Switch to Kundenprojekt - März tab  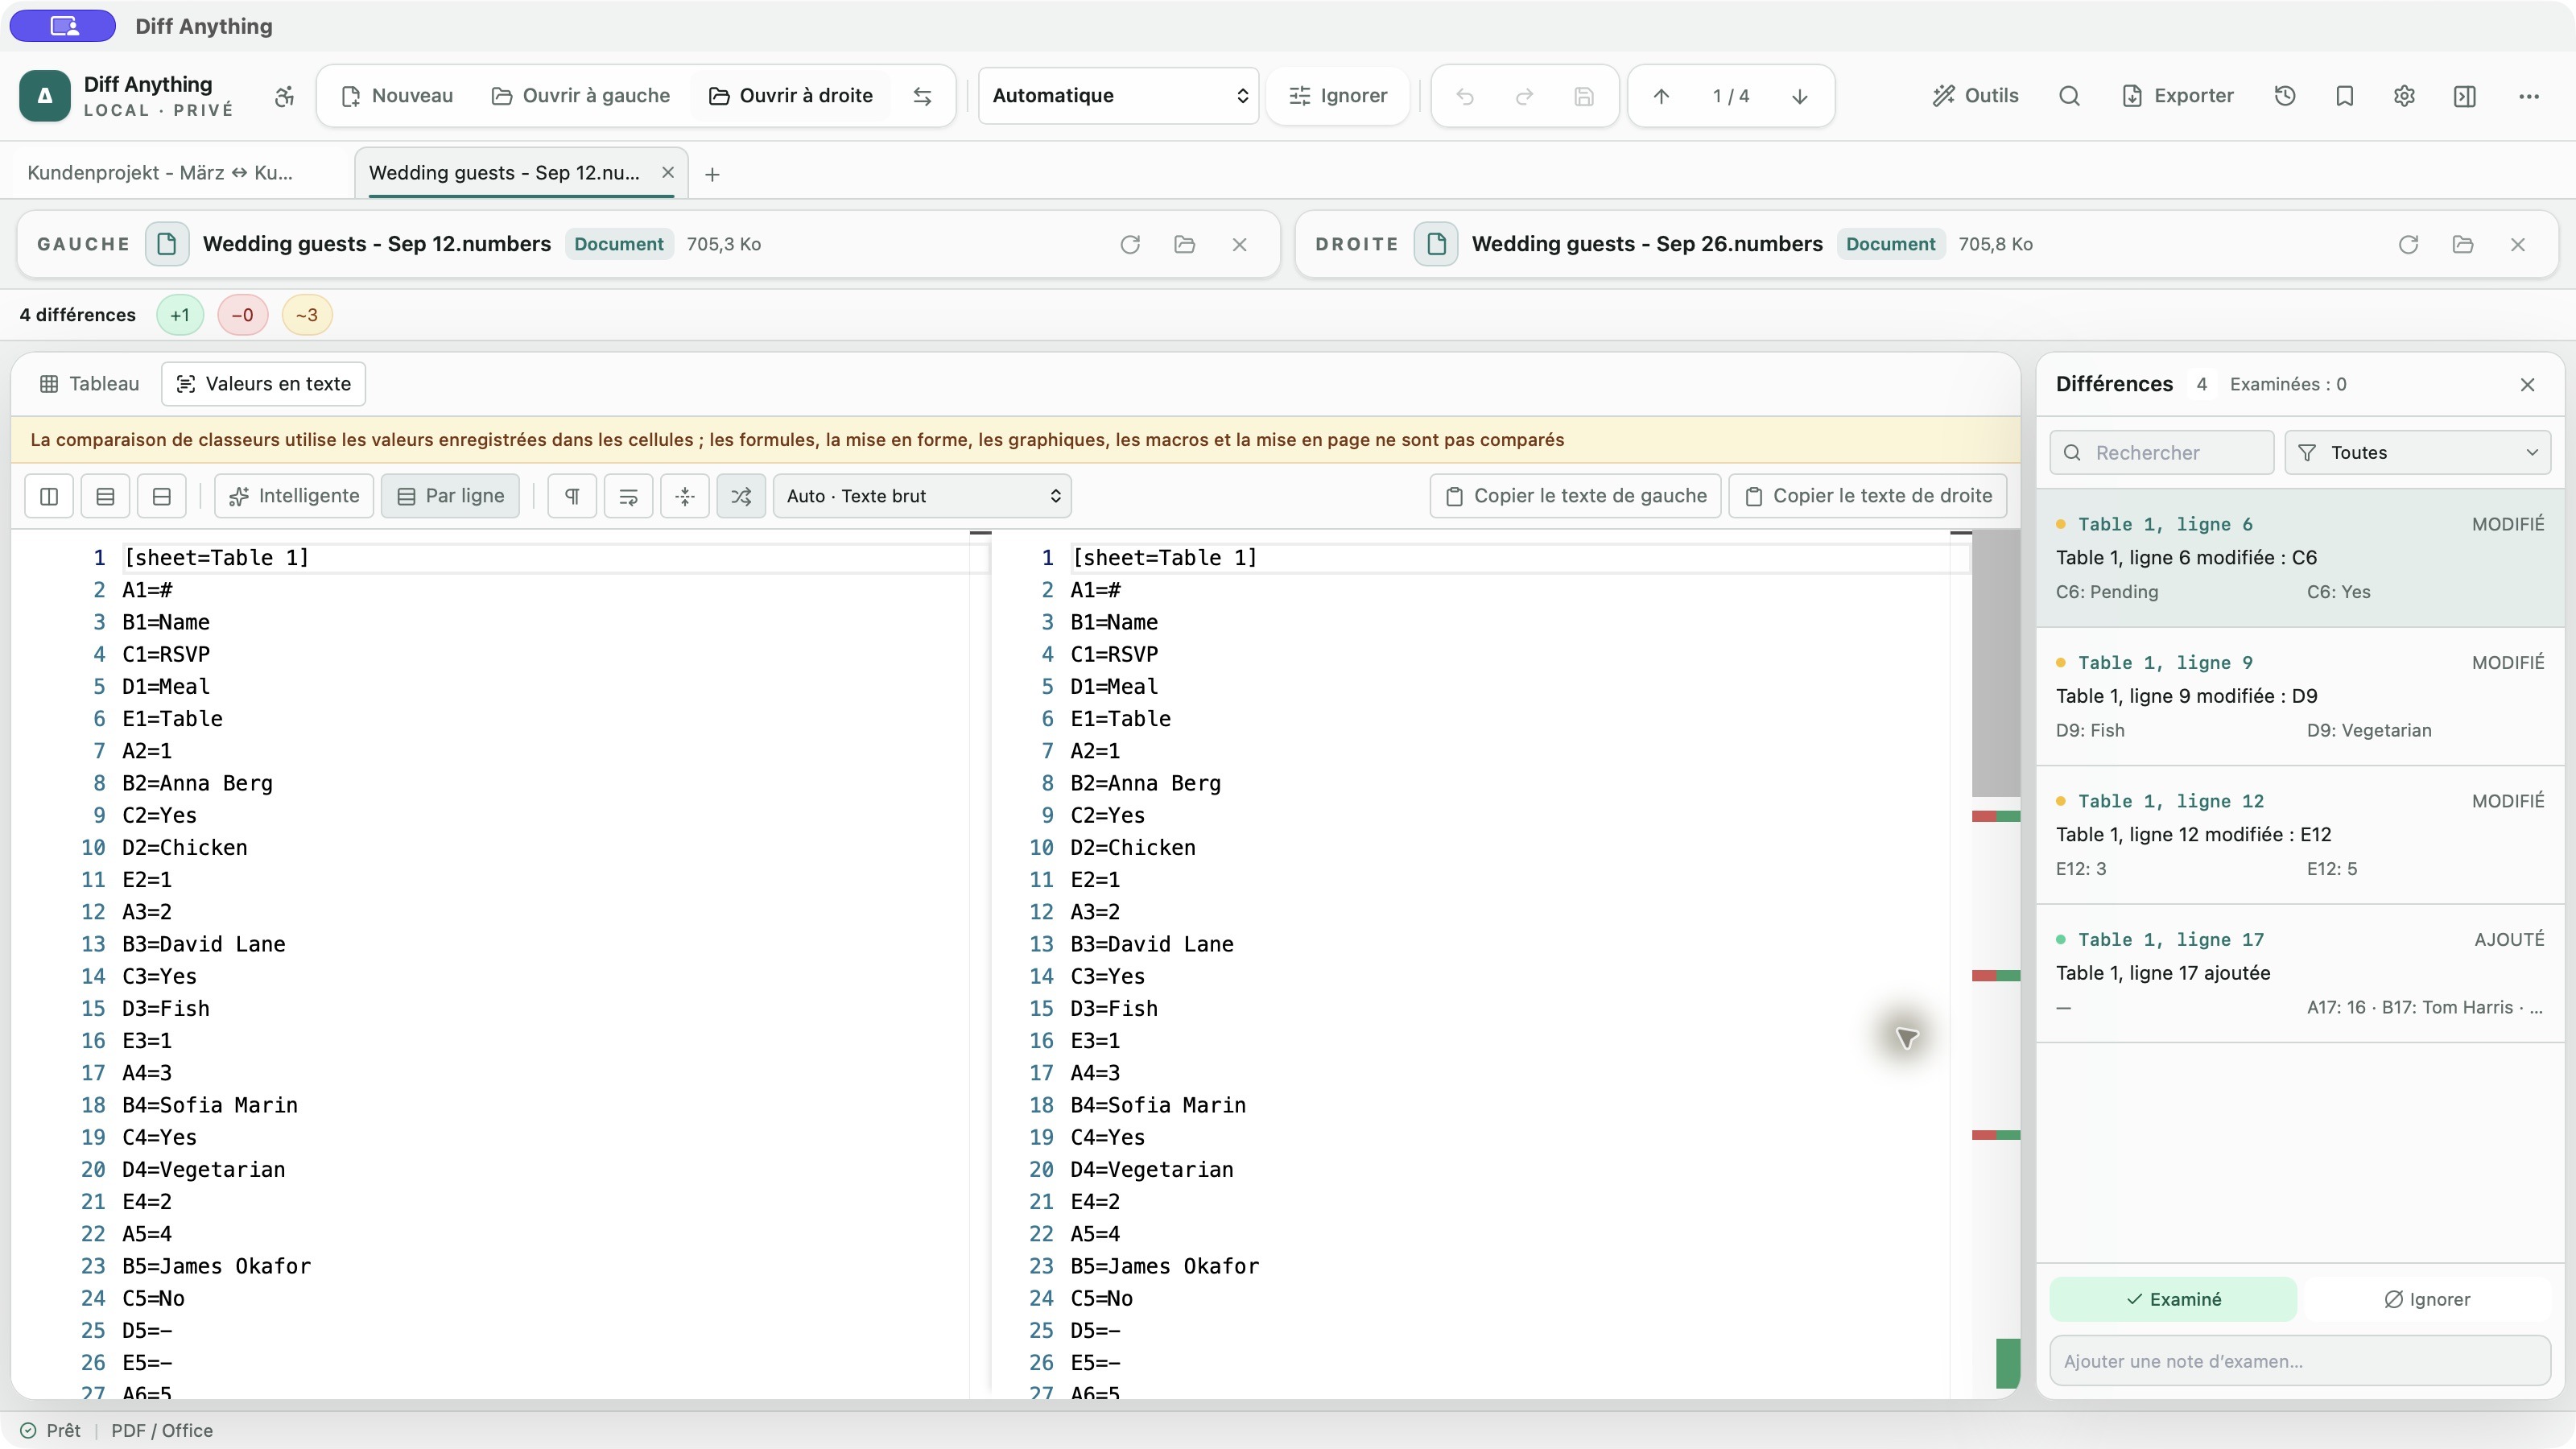pyautogui.click(x=160, y=173)
